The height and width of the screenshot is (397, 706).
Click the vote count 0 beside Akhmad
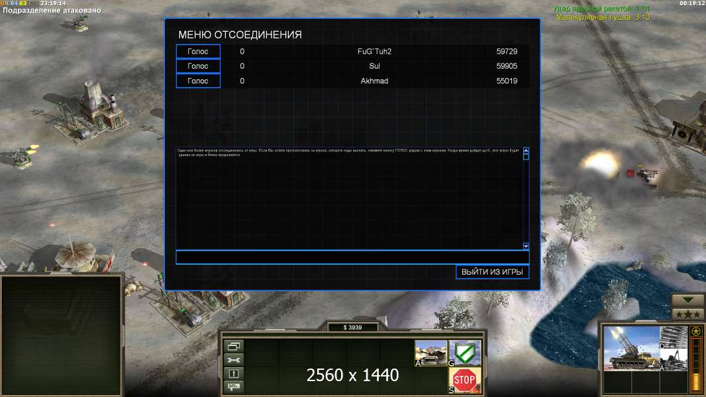[x=242, y=81]
